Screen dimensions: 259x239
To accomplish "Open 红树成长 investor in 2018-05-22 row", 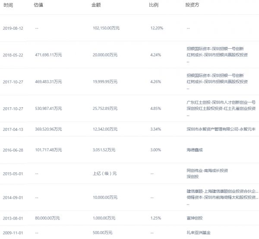I will tap(217, 55).
